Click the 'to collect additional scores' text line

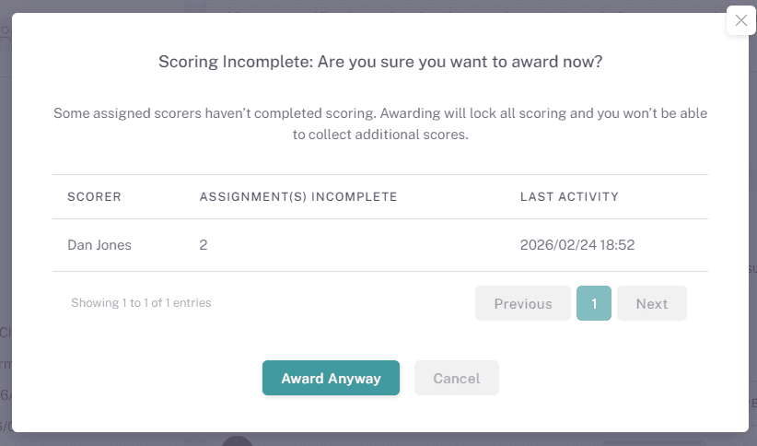point(380,135)
